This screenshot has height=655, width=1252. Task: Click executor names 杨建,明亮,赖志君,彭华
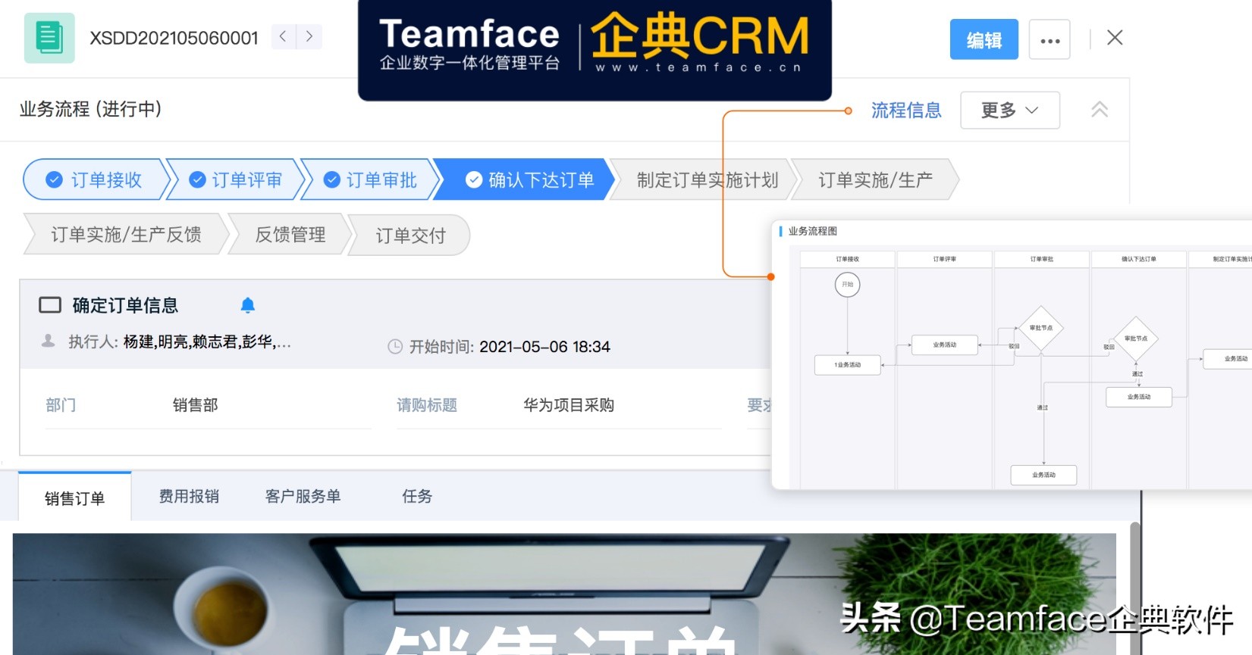[207, 342]
